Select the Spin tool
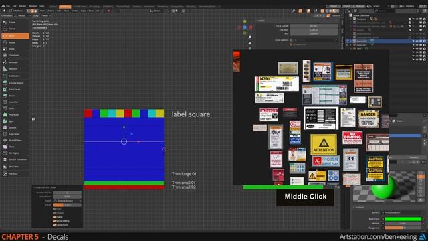 click(15, 121)
